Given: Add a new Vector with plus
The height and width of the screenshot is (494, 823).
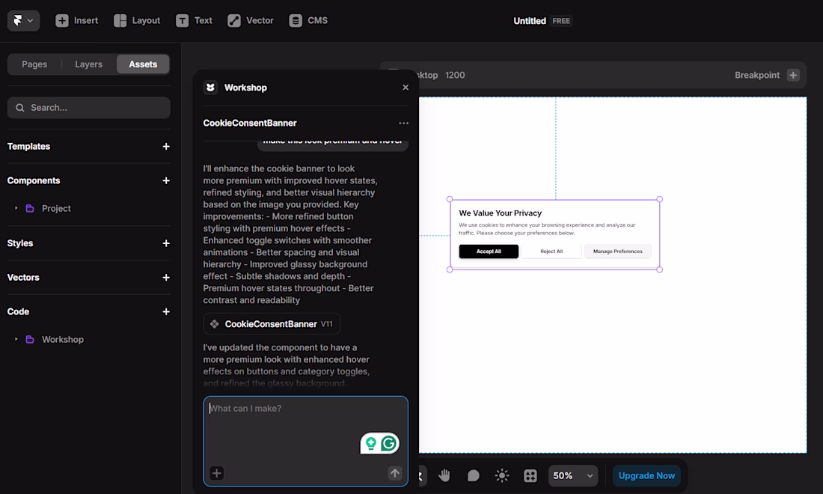Looking at the screenshot, I should pyautogui.click(x=166, y=278).
